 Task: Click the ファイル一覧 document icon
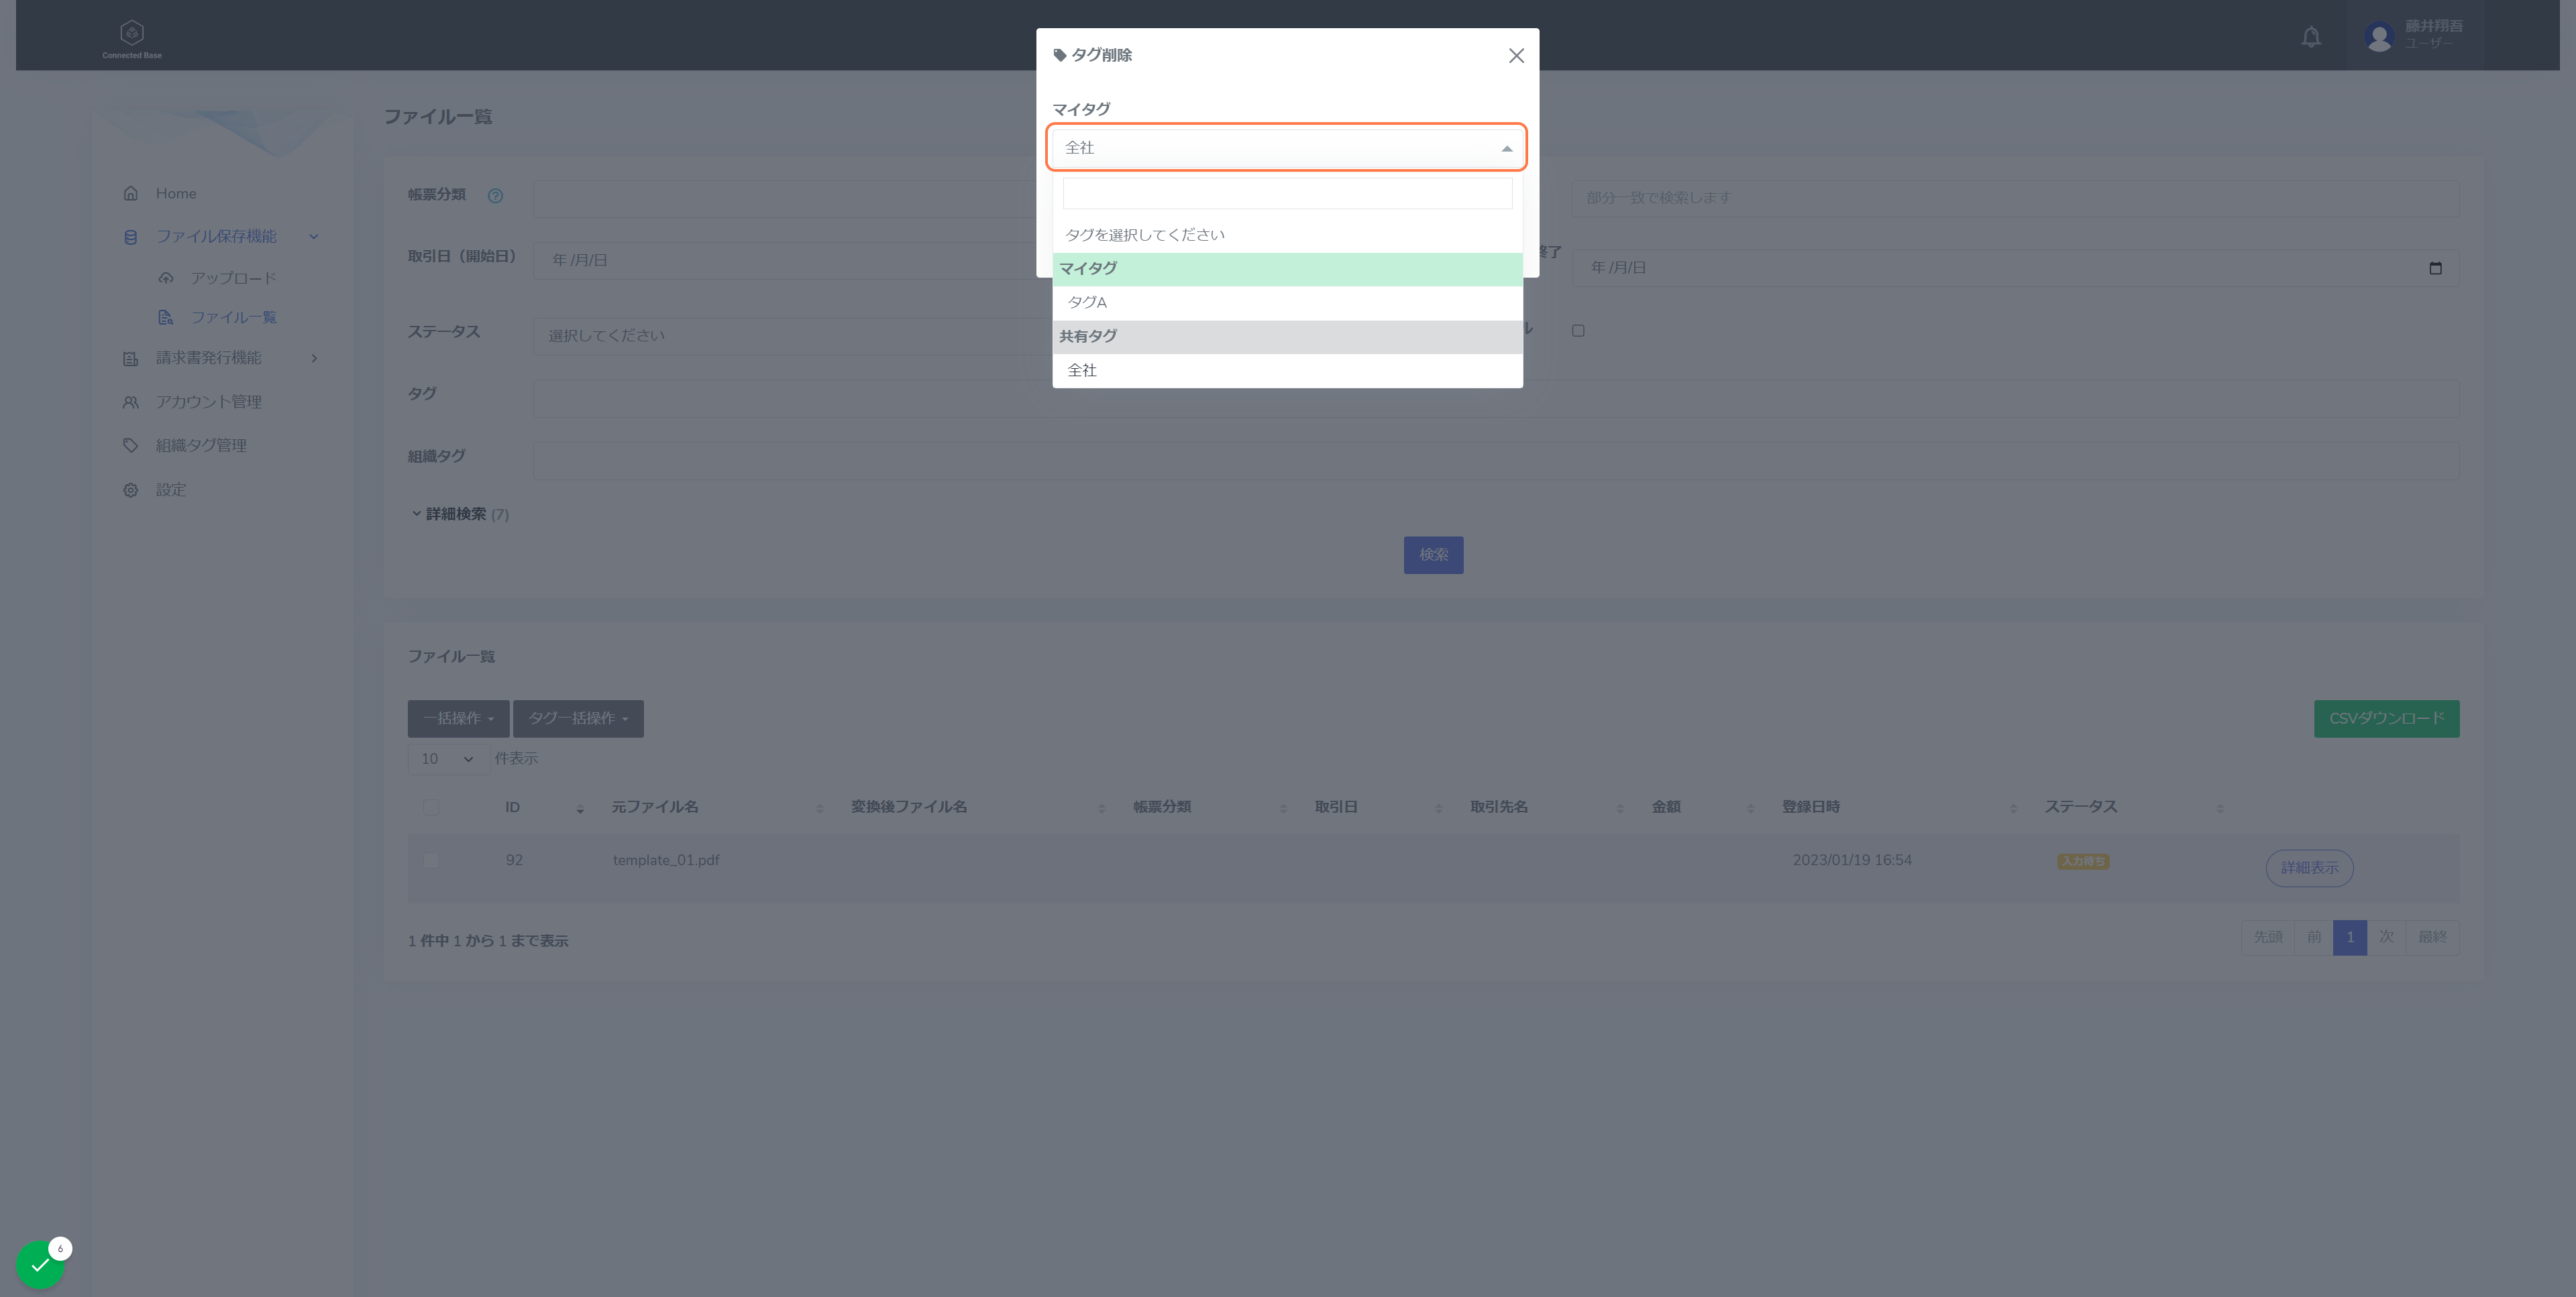click(x=166, y=317)
